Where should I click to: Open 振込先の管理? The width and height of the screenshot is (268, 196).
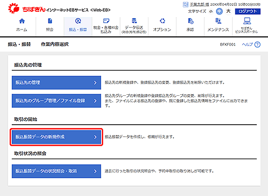pos(56,82)
